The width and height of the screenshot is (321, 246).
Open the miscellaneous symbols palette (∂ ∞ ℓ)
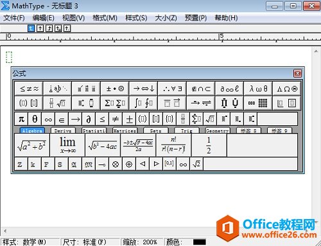click(x=229, y=89)
